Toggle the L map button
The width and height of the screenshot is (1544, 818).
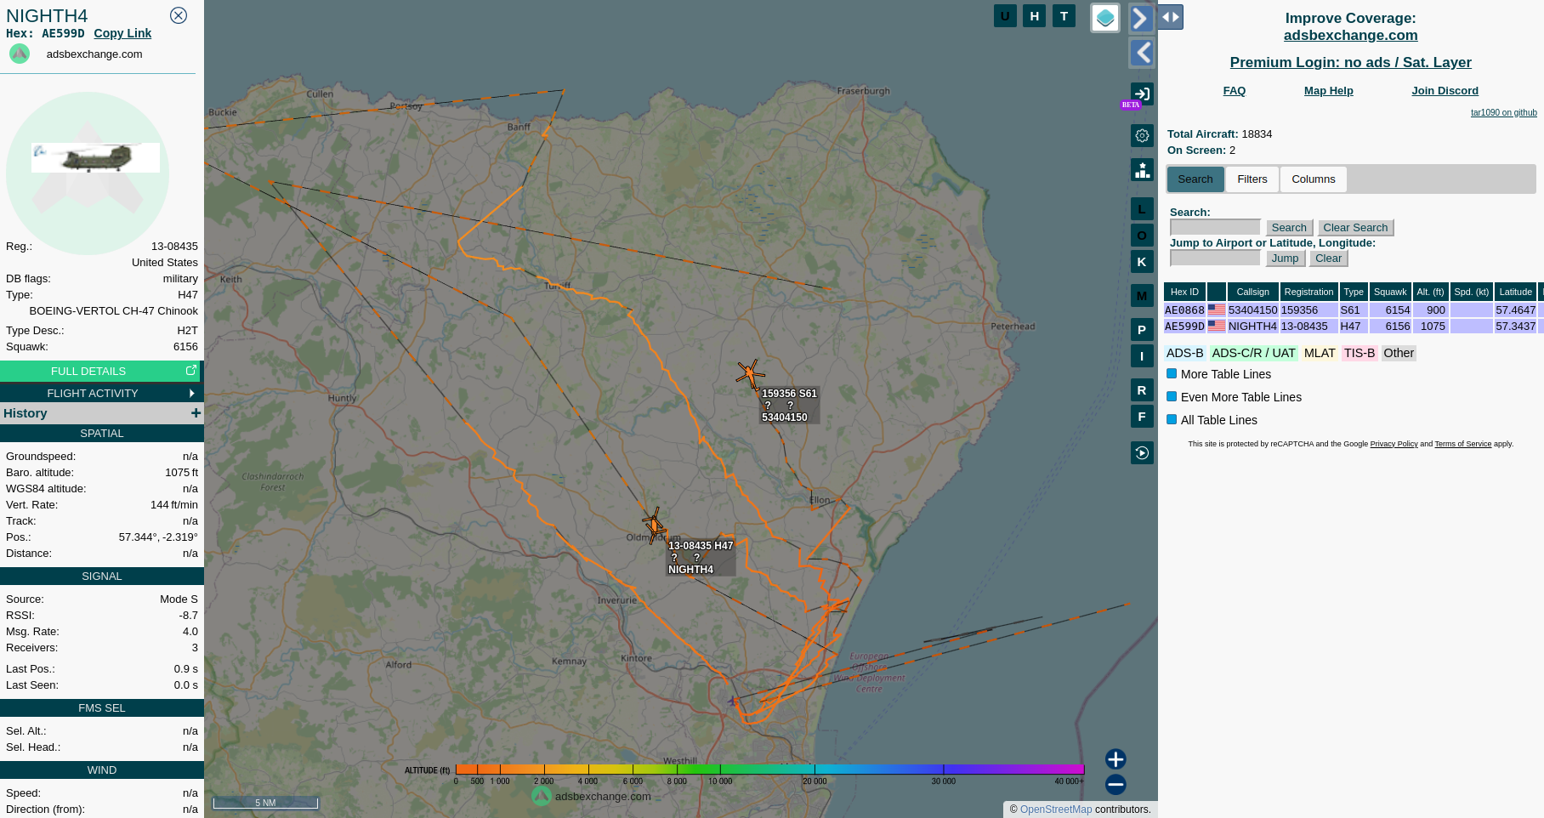pyautogui.click(x=1142, y=209)
